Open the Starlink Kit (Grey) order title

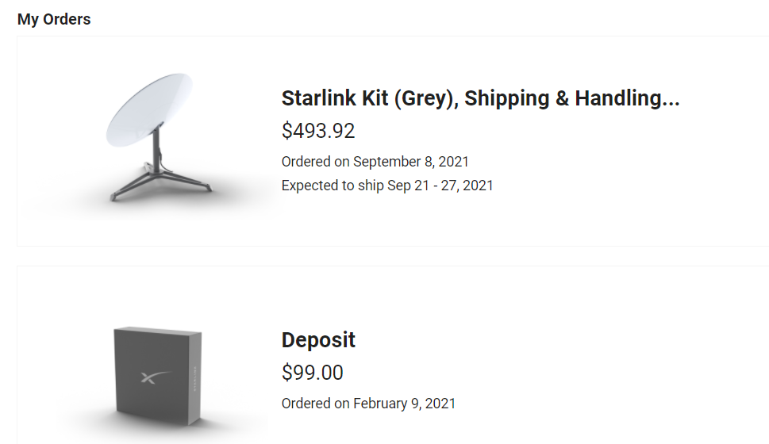click(479, 98)
